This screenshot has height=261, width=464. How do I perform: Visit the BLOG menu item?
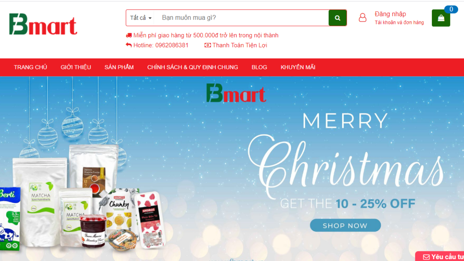tap(259, 67)
